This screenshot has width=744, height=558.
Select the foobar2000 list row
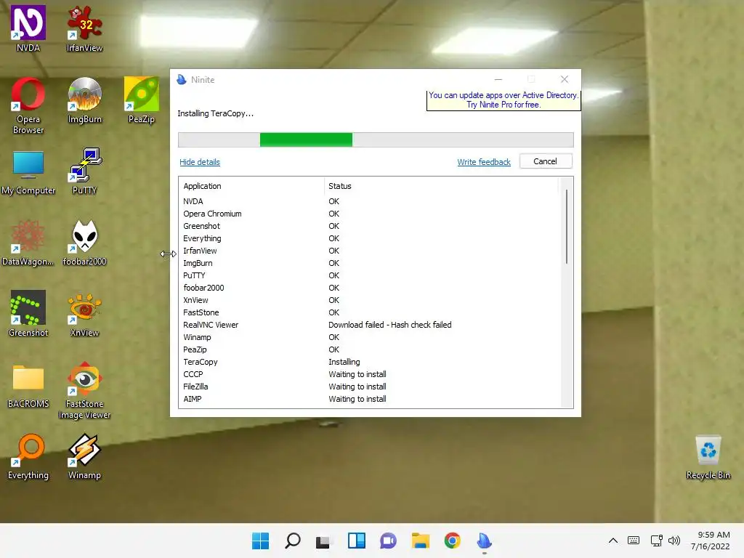click(x=370, y=288)
